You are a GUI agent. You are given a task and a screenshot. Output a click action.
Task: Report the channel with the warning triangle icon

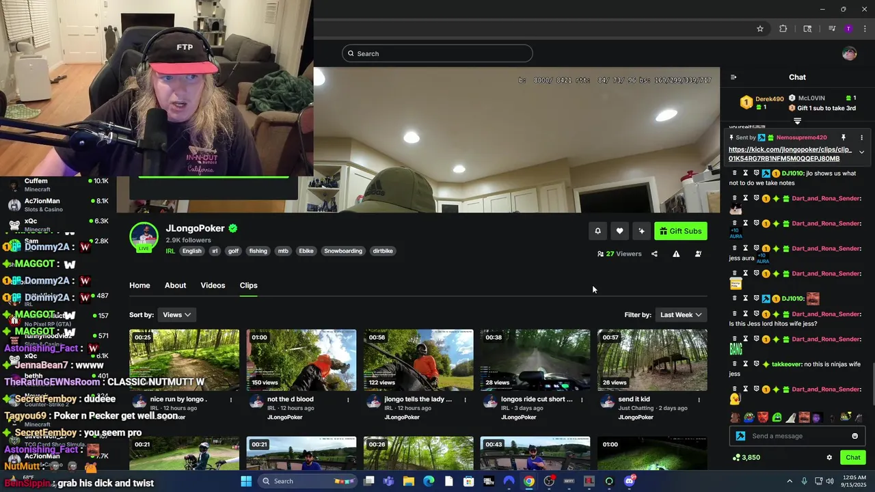click(676, 254)
